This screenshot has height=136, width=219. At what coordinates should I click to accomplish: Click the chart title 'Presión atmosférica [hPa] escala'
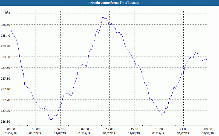coord(114,3)
